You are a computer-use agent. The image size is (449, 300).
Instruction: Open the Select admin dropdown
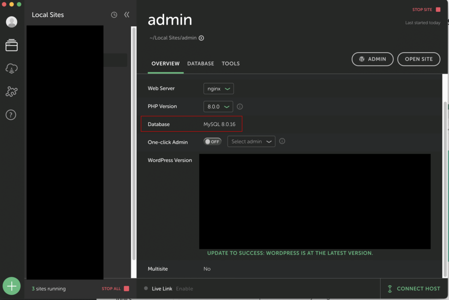pos(251,142)
